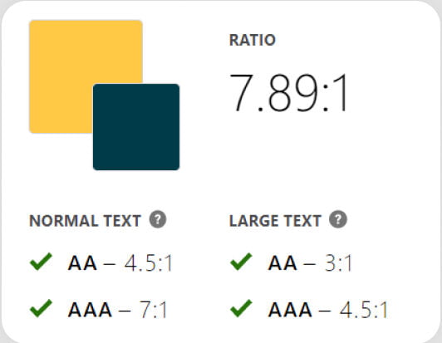Click the AA label under Normal Text
Image resolution: width=442 pixels, height=343 pixels.
tap(82, 263)
